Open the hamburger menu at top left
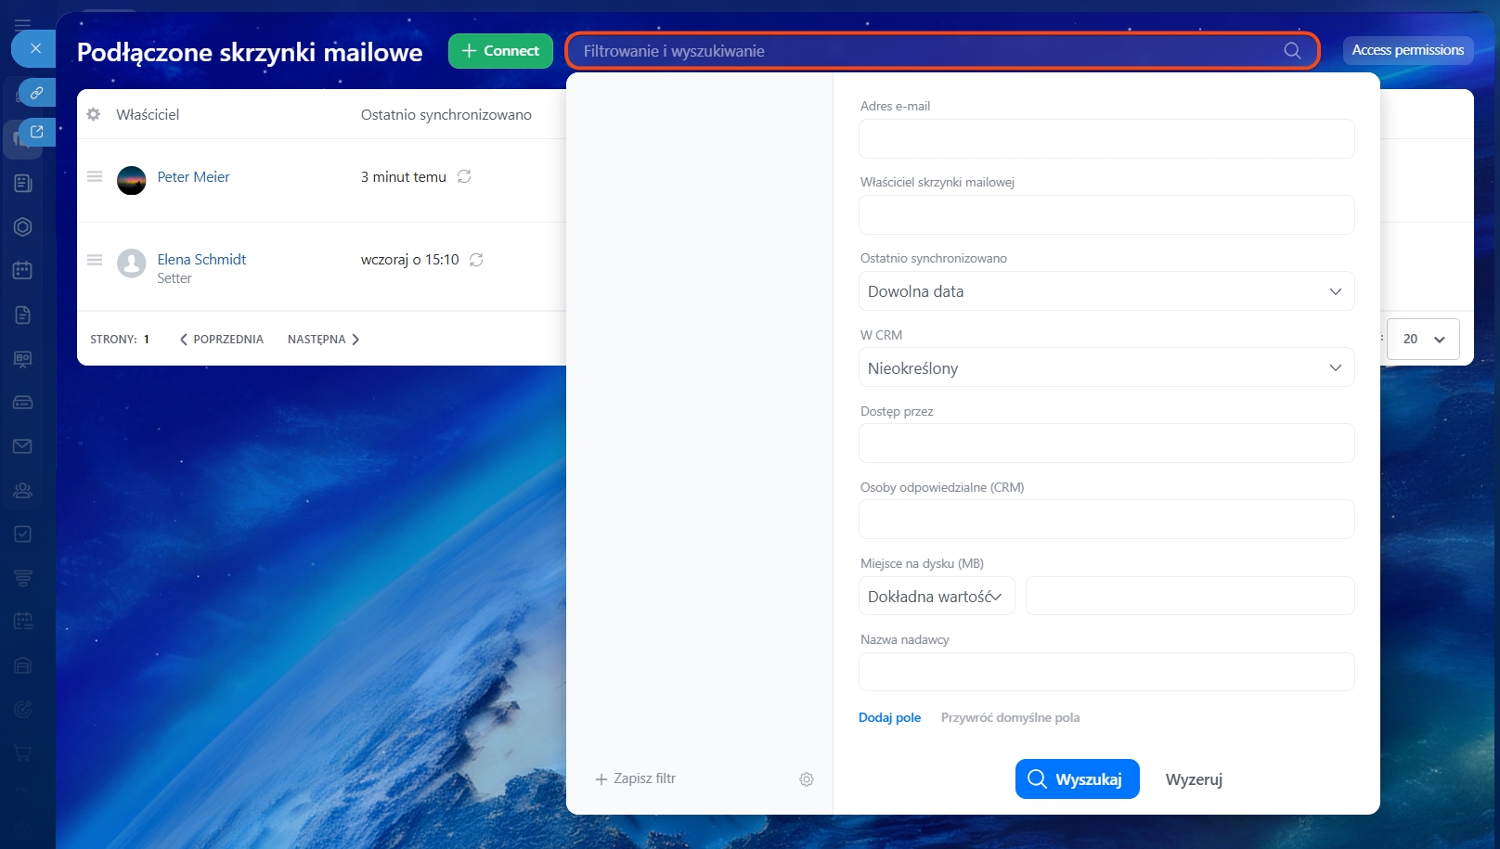The width and height of the screenshot is (1500, 849). coord(22,24)
